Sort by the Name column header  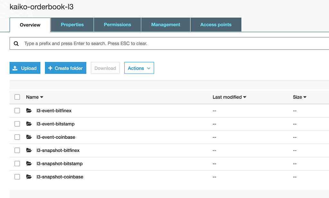tap(34, 97)
